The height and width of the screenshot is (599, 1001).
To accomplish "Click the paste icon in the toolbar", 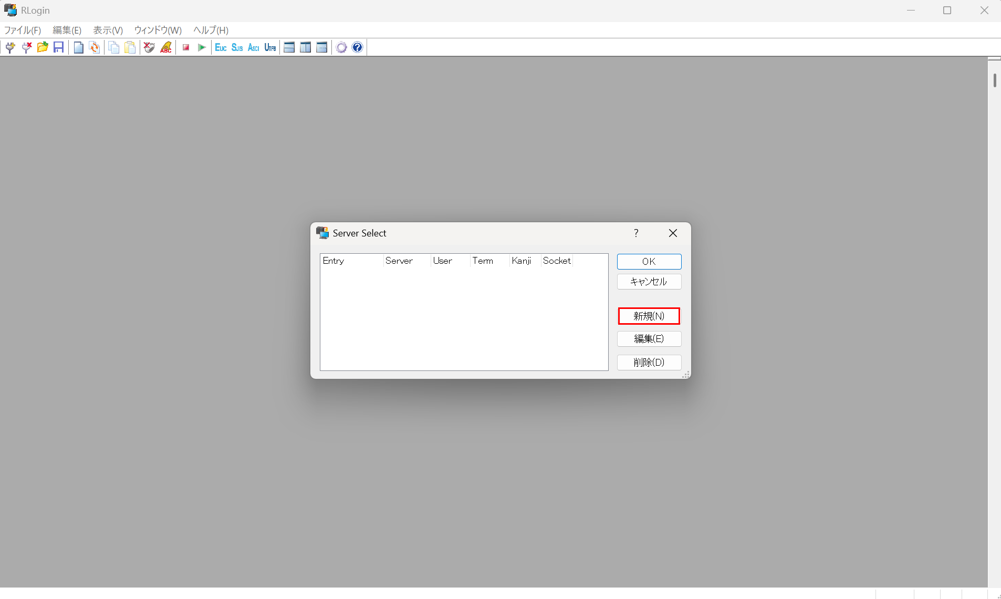I will [x=130, y=47].
